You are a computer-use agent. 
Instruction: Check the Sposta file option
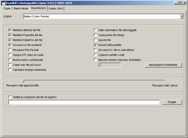coord(96,40)
